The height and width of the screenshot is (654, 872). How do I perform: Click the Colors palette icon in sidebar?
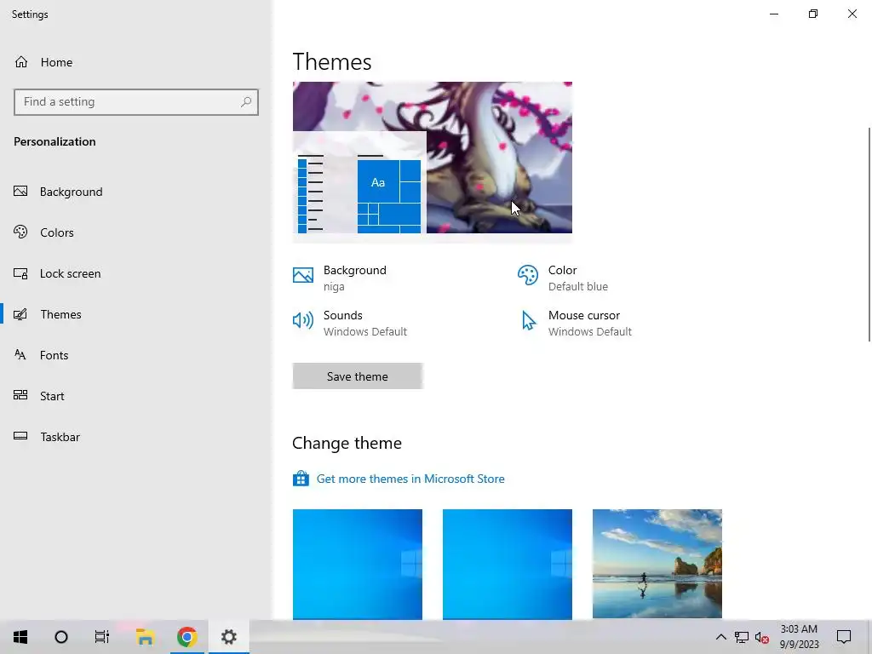(20, 232)
